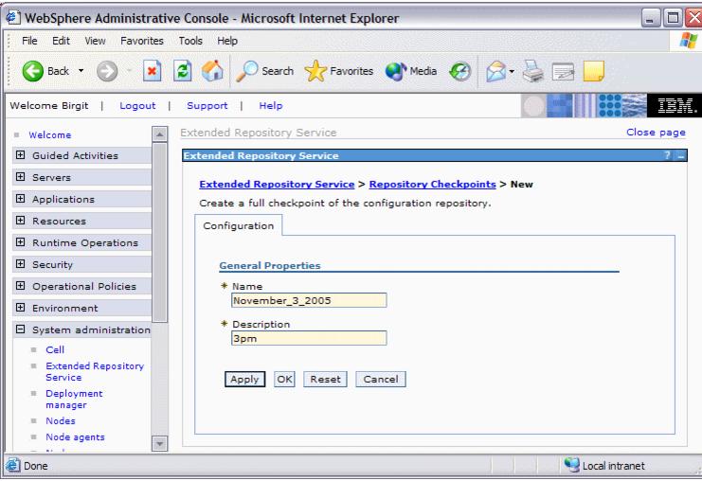The height and width of the screenshot is (481, 702).
Task: Click the OK button
Action: point(284,379)
